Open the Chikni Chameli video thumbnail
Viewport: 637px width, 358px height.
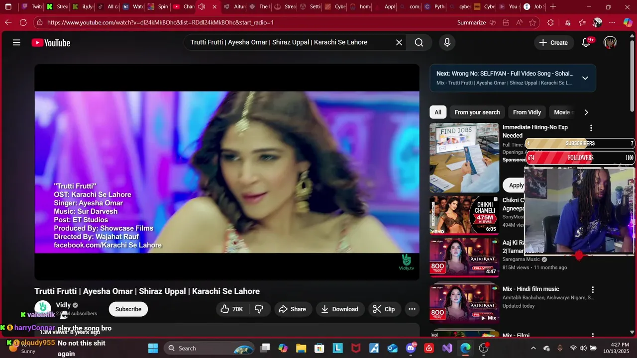click(x=464, y=215)
